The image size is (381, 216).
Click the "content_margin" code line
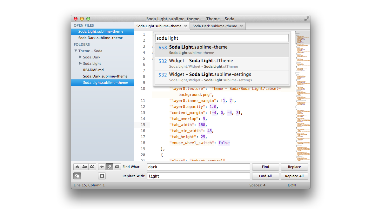pyautogui.click(x=206, y=113)
